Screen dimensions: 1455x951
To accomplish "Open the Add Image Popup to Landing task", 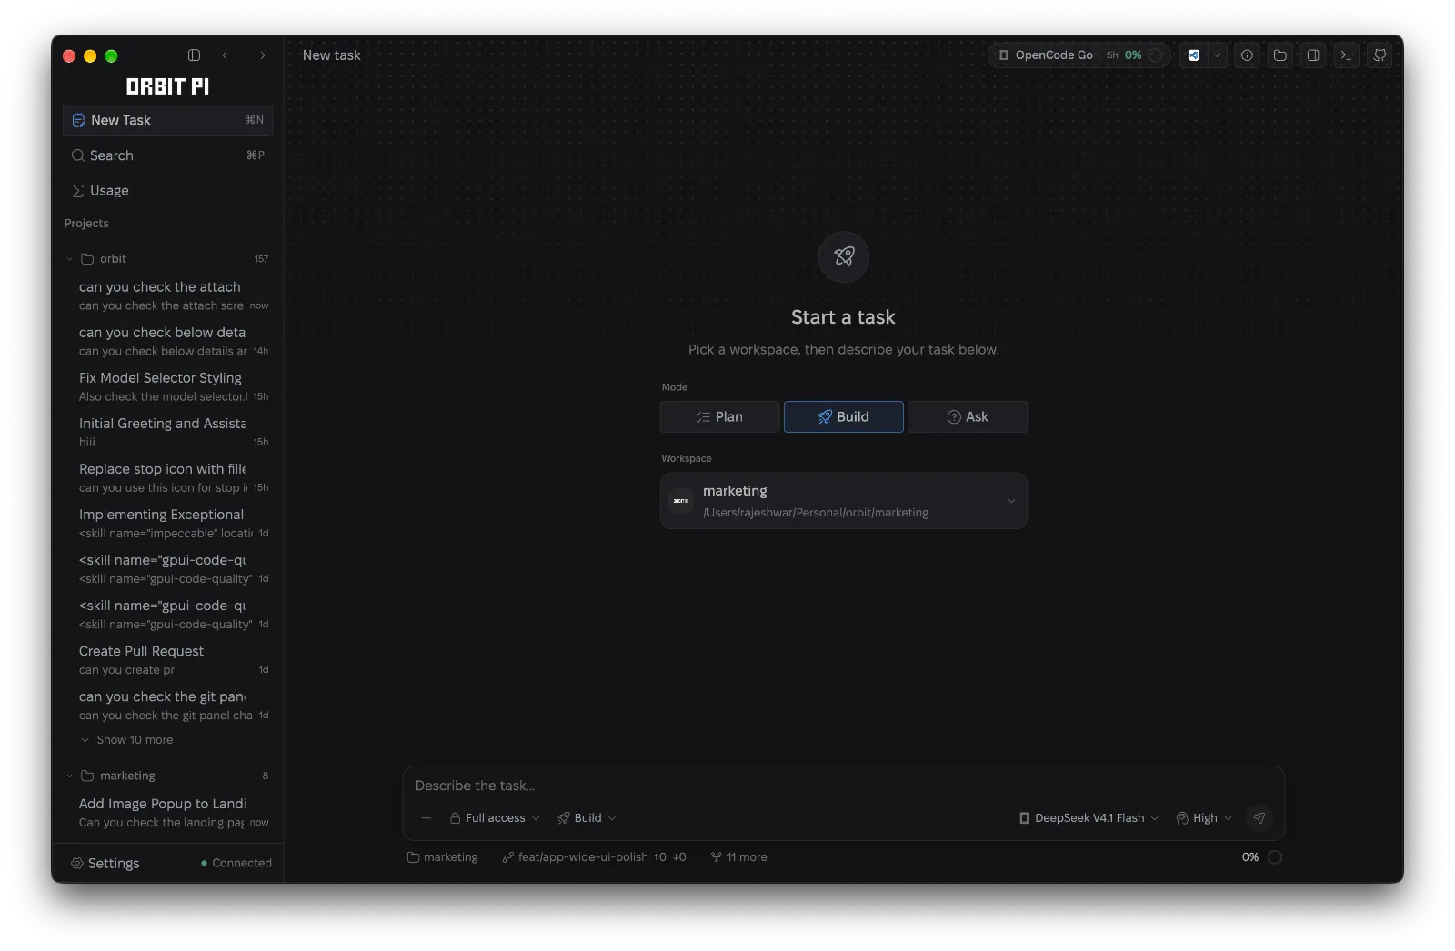I will tap(173, 813).
